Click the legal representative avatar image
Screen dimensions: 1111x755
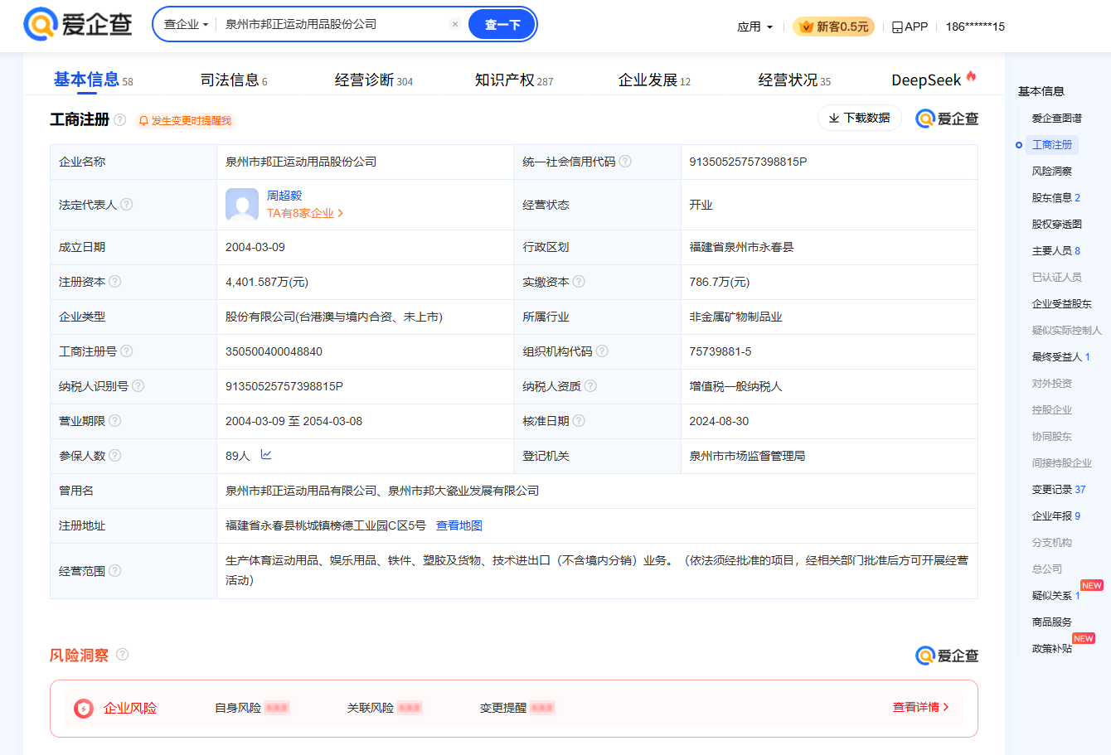tap(242, 205)
